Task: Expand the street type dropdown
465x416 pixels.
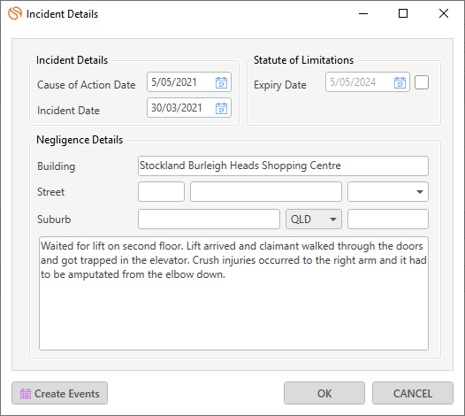Action: (x=388, y=192)
